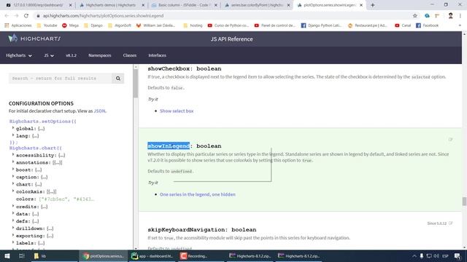This screenshot has height=262, width=467.
Task: Click the edit icon beside showInLegend
Action: [451, 139]
